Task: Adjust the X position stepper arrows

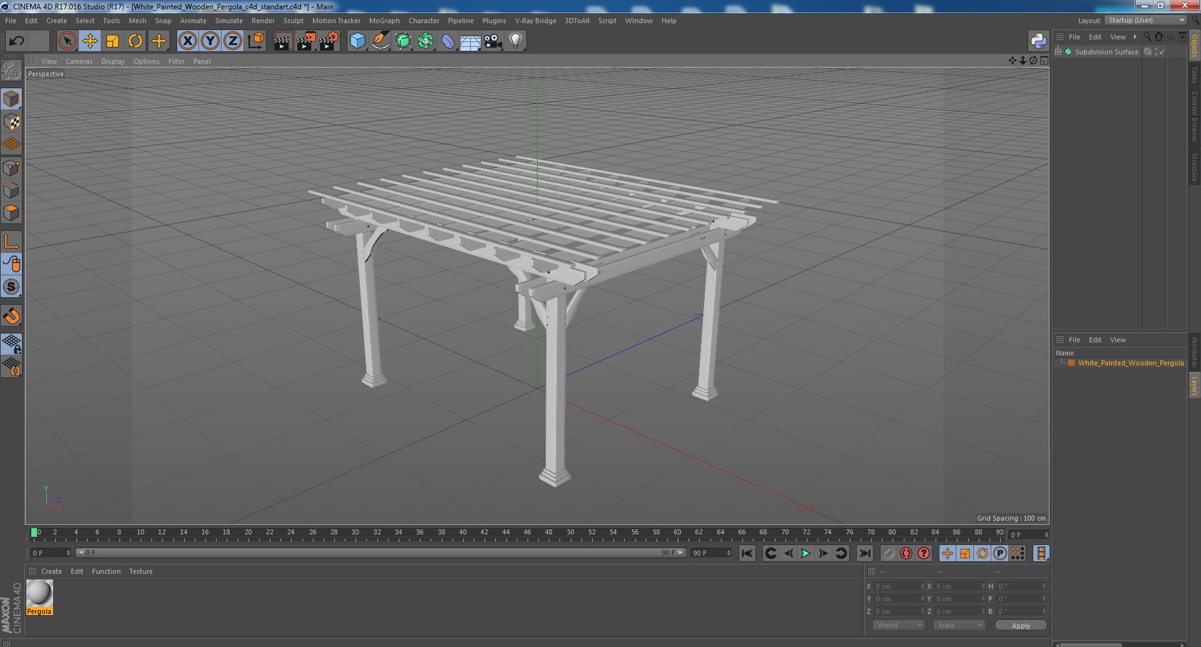Action: click(x=922, y=586)
